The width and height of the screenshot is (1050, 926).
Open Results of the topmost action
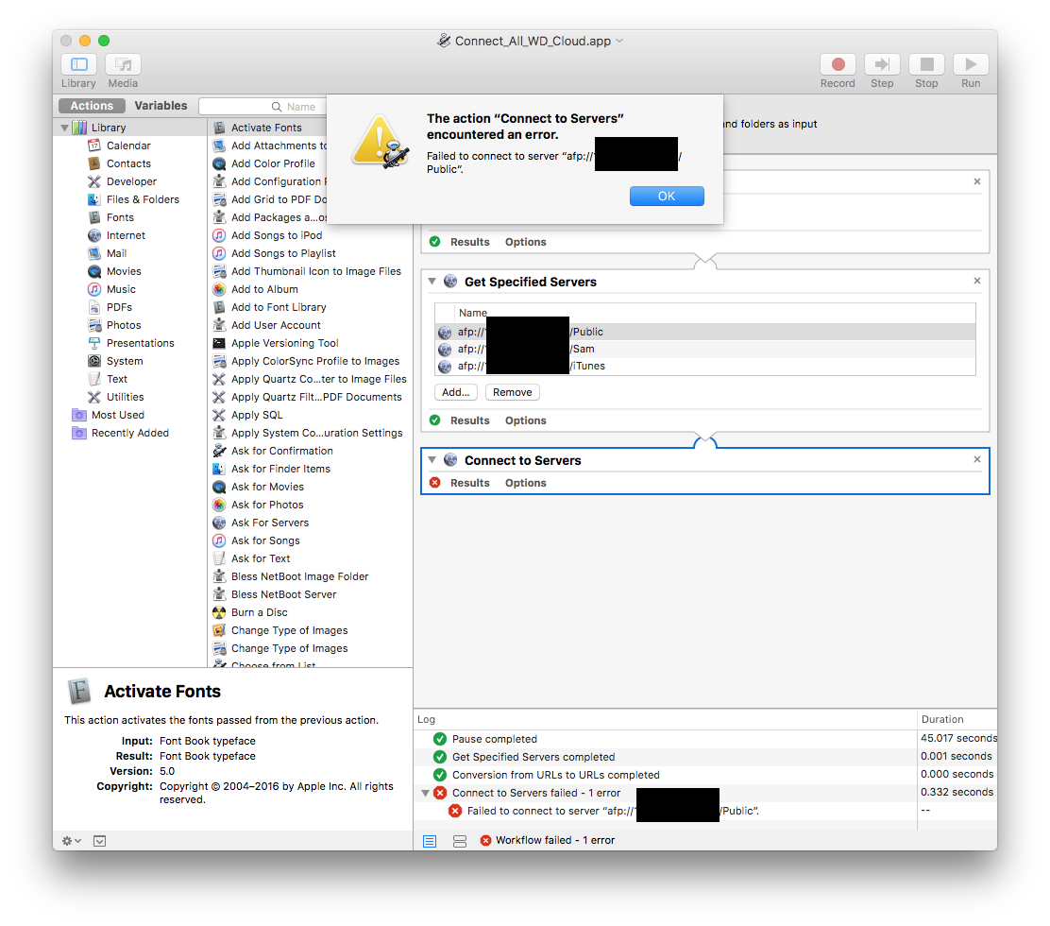(470, 242)
